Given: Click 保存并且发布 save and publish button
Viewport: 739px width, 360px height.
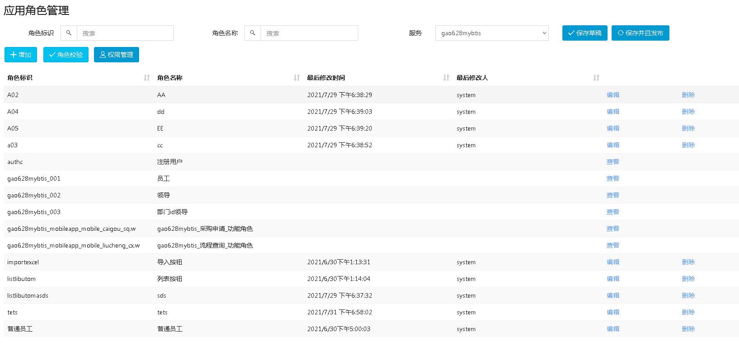Looking at the screenshot, I should click(x=640, y=33).
